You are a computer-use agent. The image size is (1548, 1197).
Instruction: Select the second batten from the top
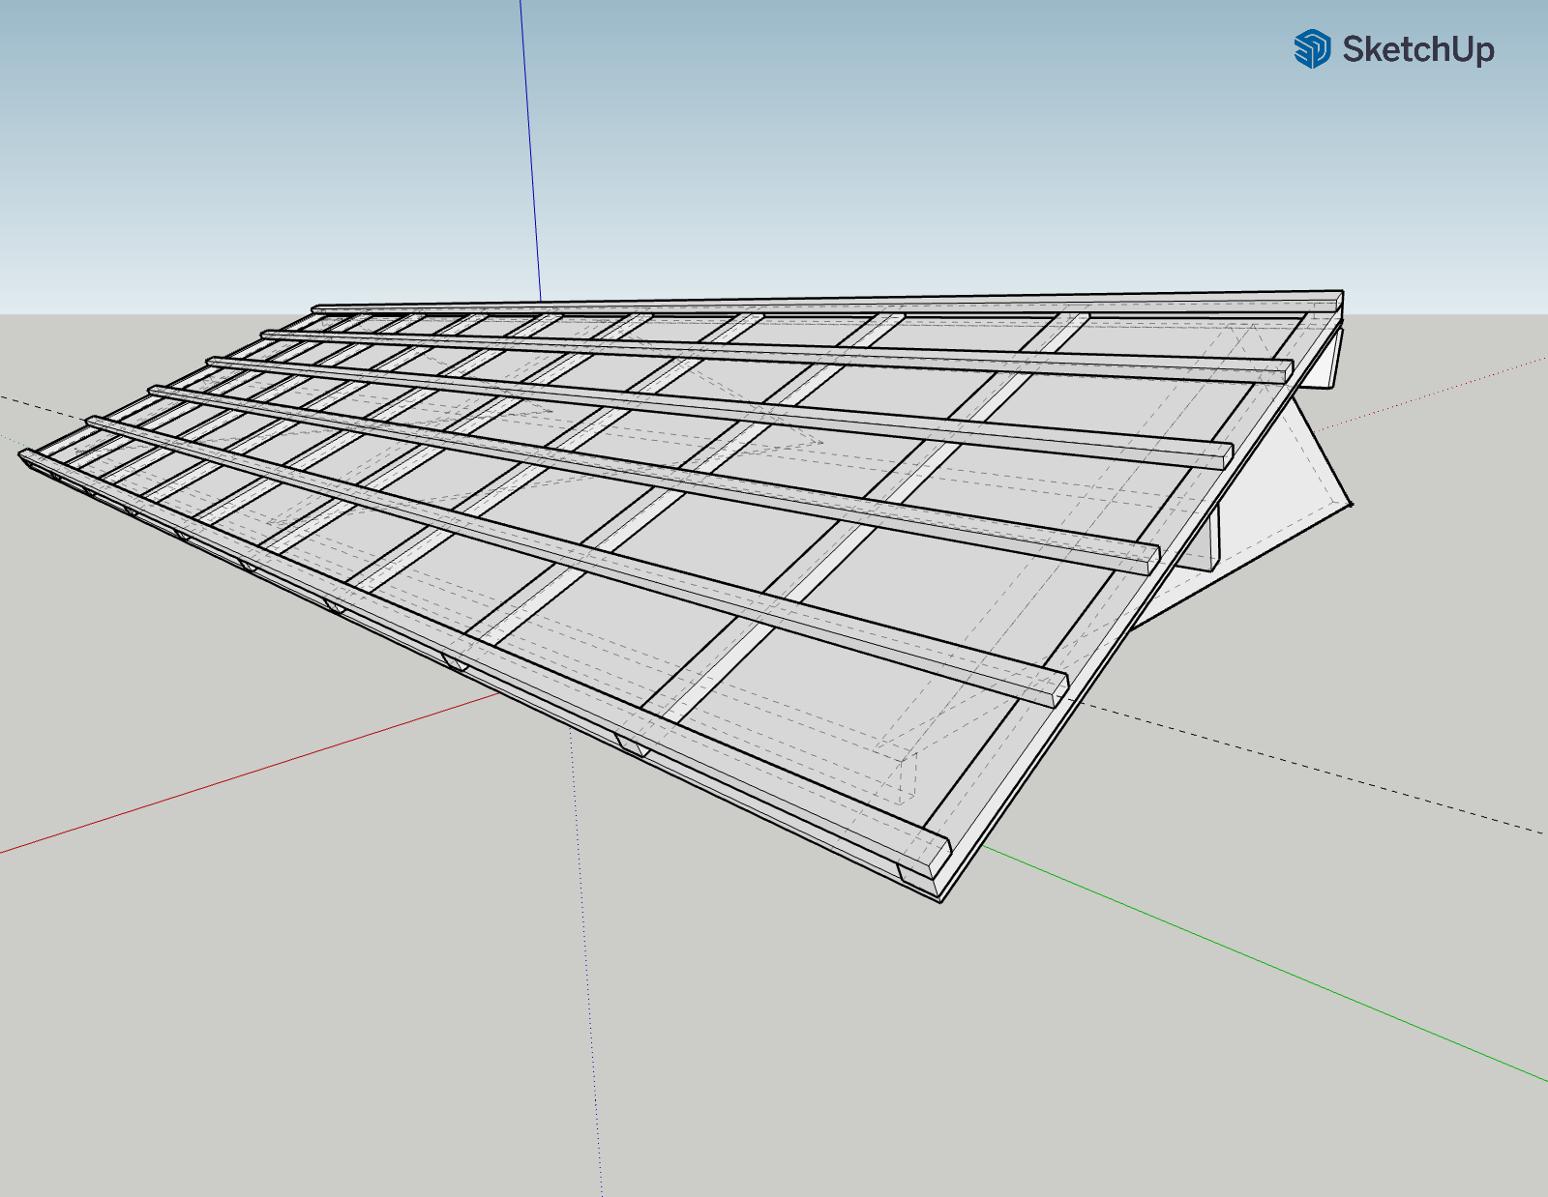[774, 351]
